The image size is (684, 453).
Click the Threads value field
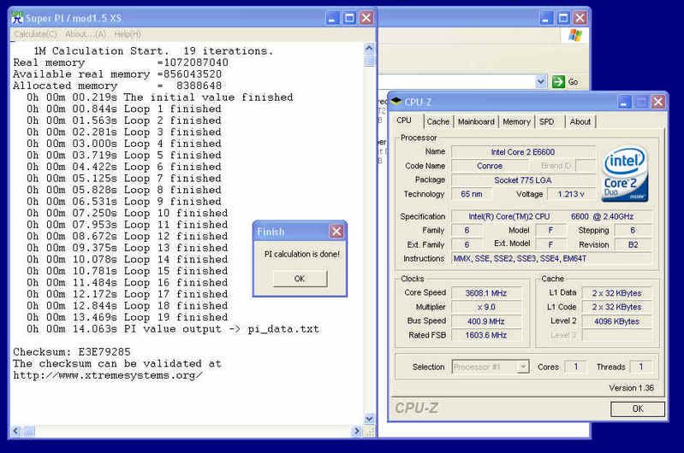click(641, 367)
